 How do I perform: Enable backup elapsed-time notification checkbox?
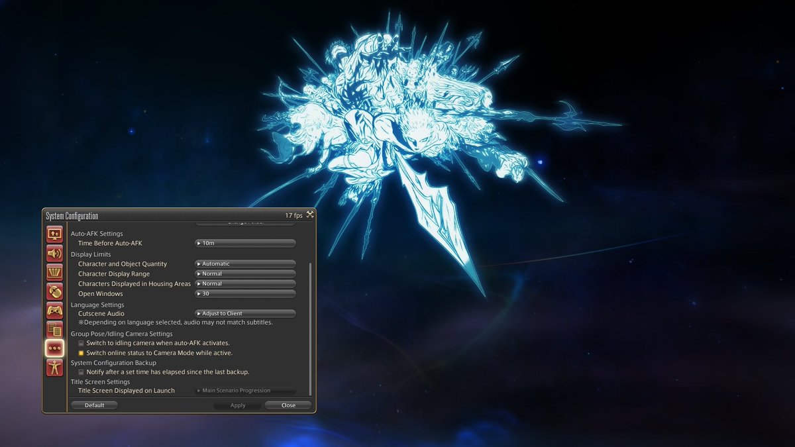[81, 372]
